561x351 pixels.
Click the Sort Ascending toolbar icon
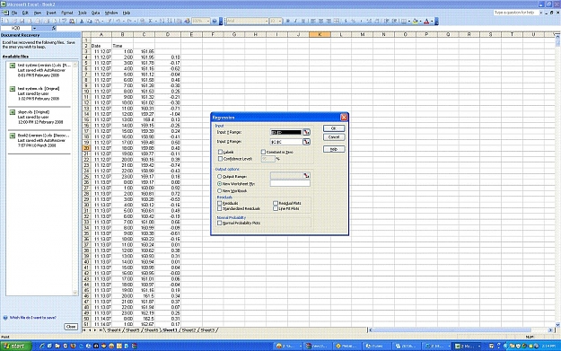(162, 21)
